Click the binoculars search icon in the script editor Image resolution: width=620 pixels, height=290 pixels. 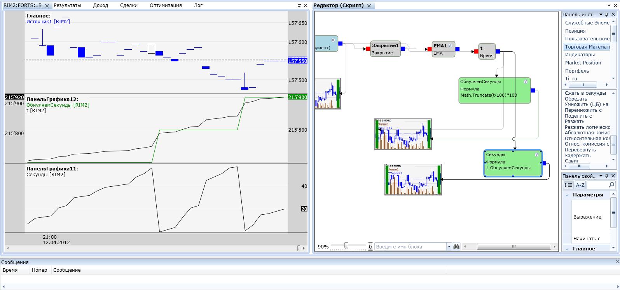(456, 247)
